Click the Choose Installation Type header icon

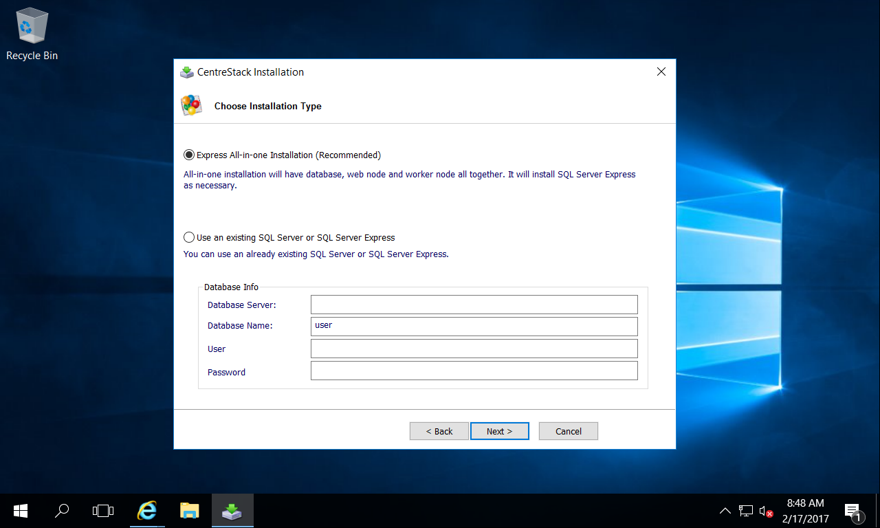(x=192, y=105)
